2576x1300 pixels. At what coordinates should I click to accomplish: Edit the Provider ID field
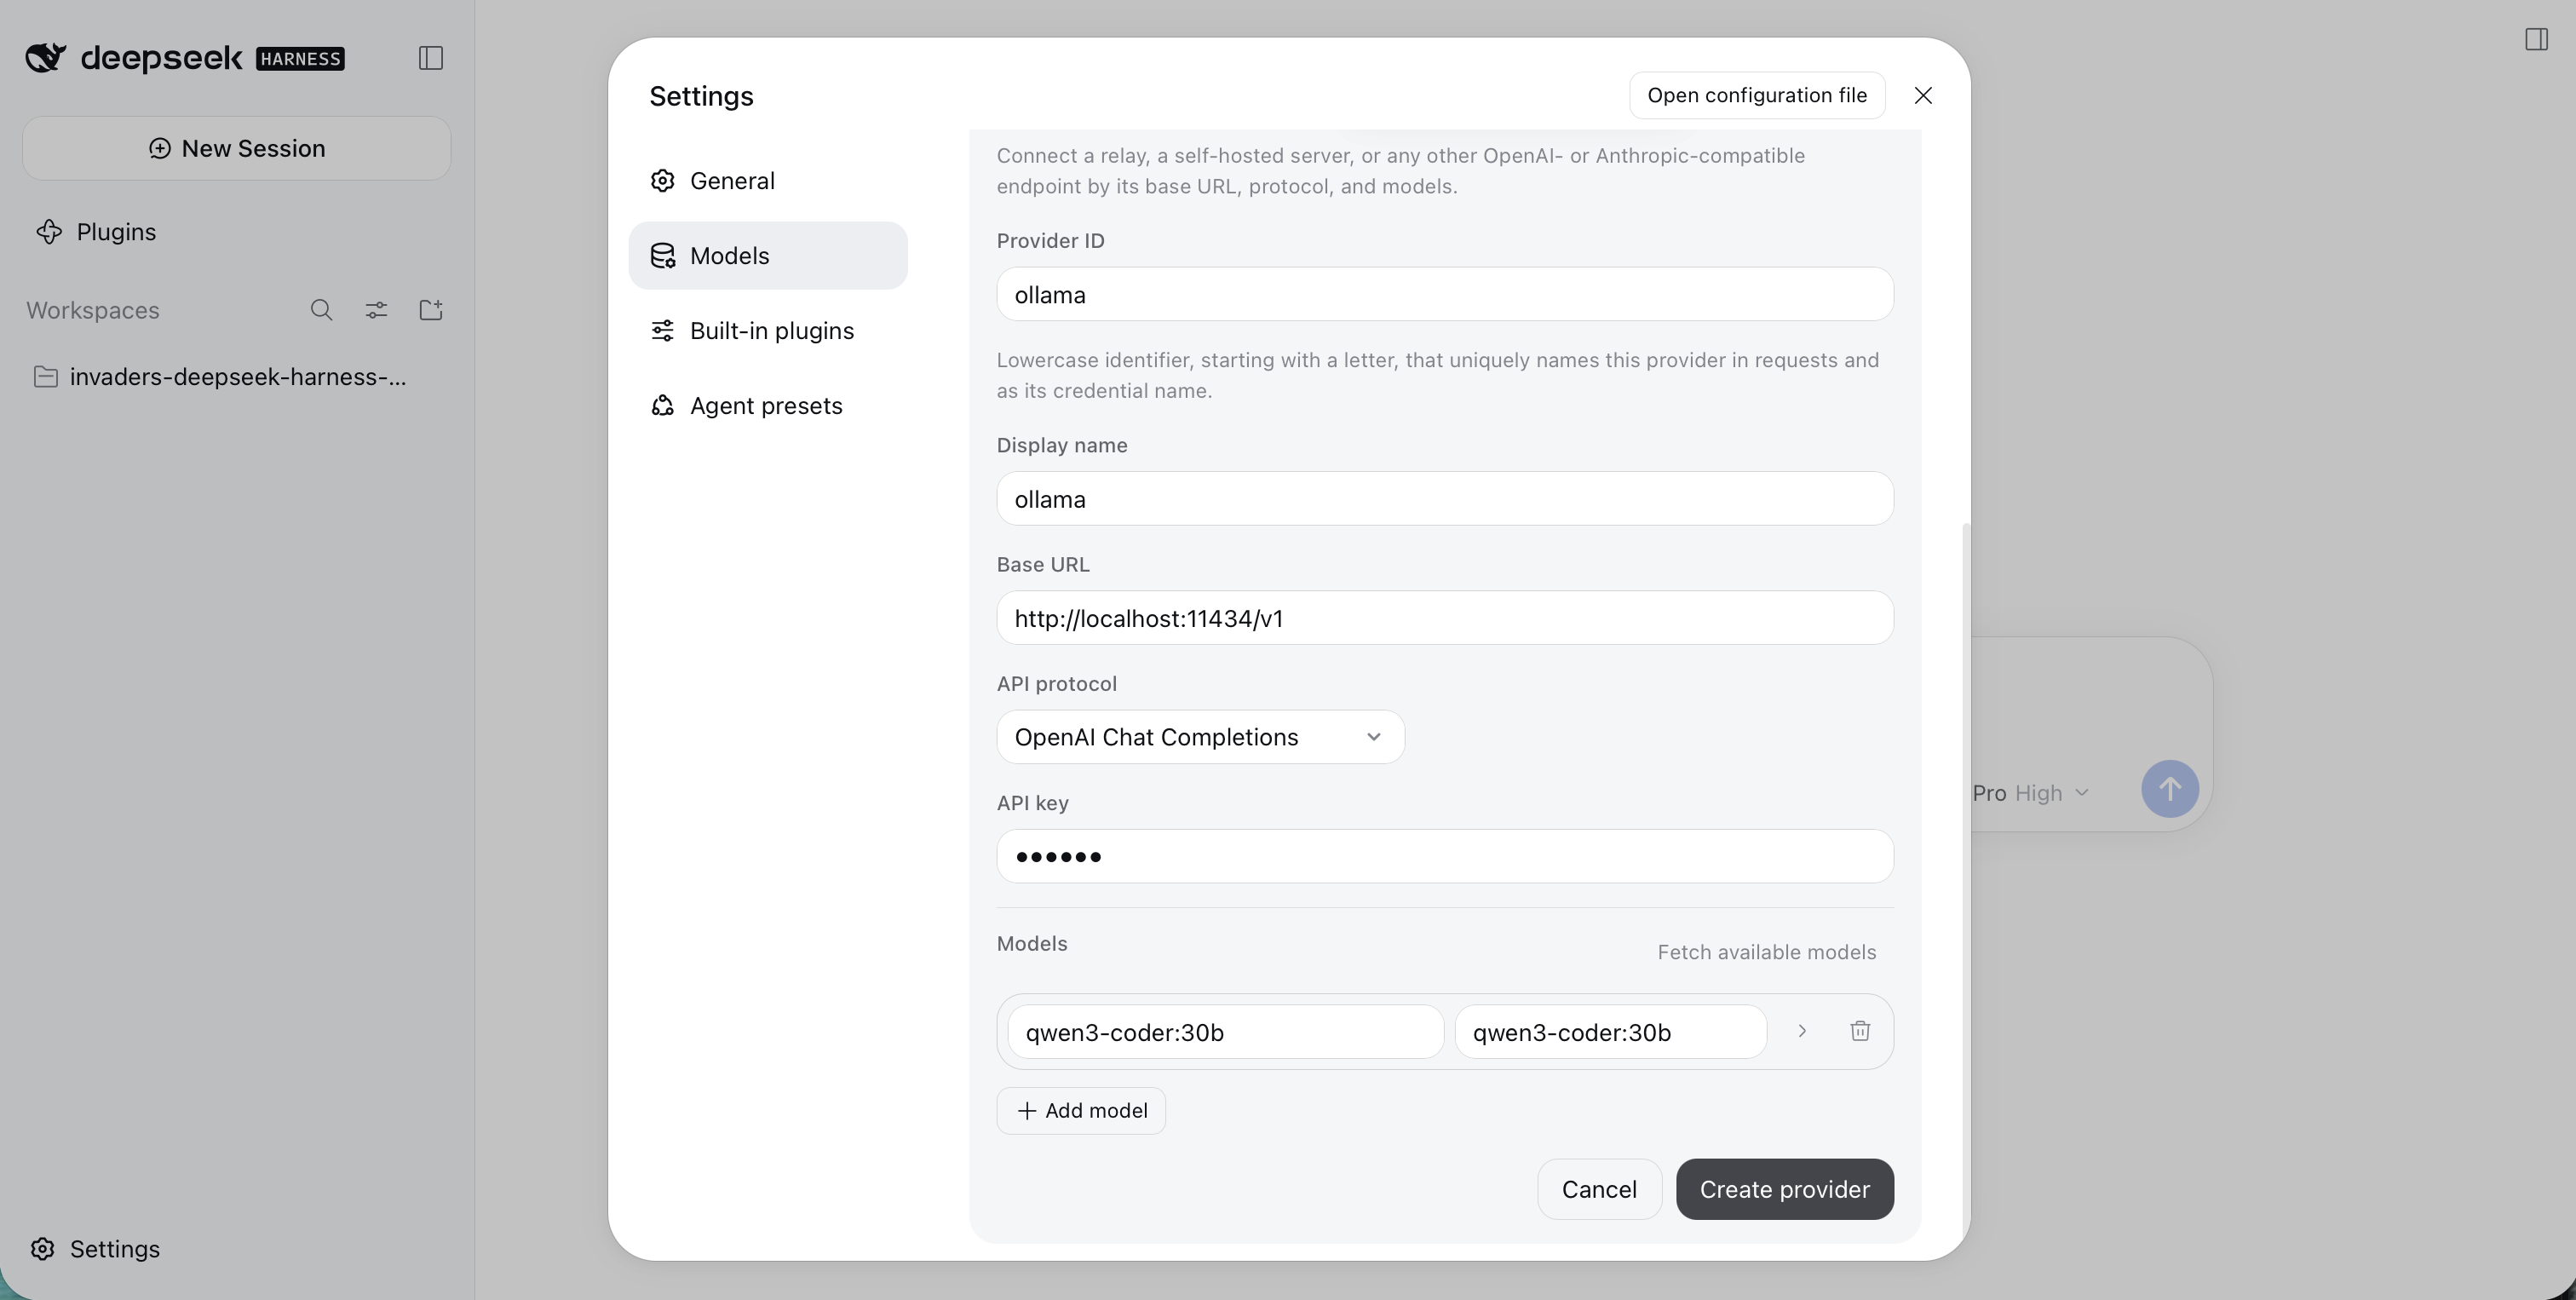pyautogui.click(x=1445, y=294)
